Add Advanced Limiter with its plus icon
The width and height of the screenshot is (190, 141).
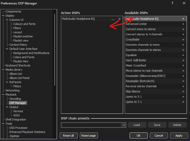[183, 24]
